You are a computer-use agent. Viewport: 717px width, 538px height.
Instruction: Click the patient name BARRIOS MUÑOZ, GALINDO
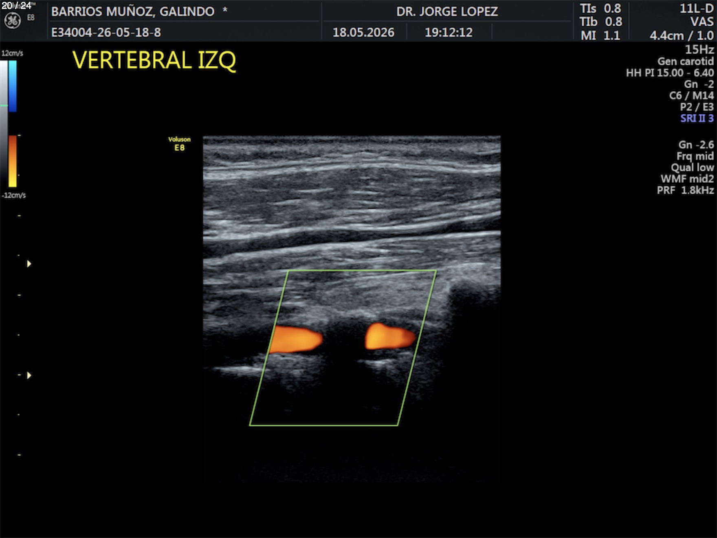click(x=133, y=11)
